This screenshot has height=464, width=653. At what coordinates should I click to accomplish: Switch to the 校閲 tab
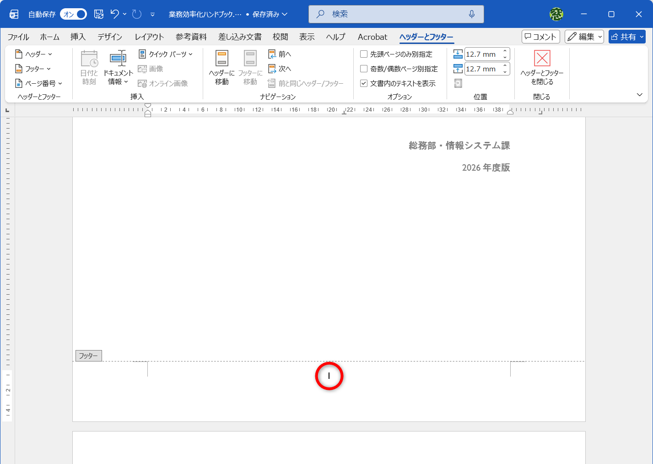(x=281, y=37)
